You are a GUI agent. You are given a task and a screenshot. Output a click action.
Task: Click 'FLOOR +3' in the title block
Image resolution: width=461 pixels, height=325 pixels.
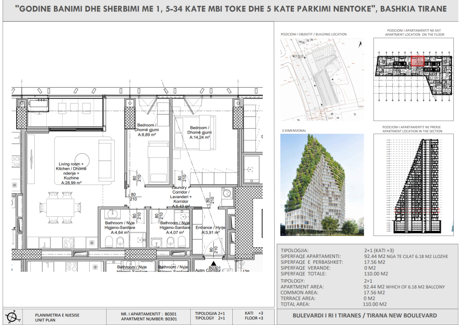[254, 318]
